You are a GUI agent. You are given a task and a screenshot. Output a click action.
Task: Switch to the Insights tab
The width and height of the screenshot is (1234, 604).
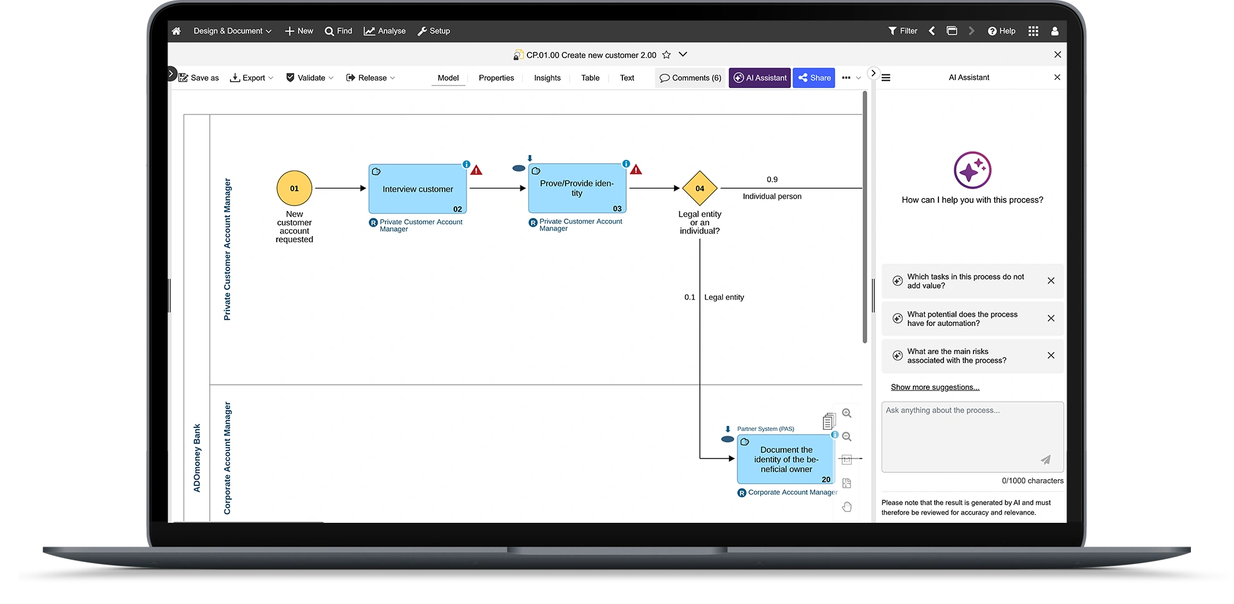pyautogui.click(x=547, y=78)
